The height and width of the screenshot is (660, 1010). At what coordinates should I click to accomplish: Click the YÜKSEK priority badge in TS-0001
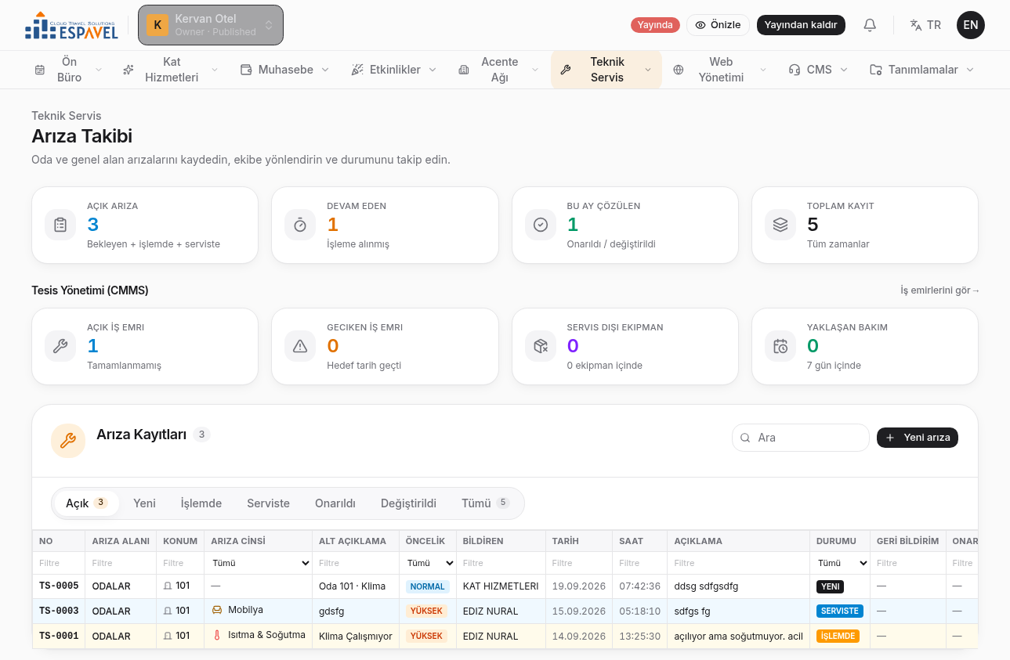coord(426,636)
